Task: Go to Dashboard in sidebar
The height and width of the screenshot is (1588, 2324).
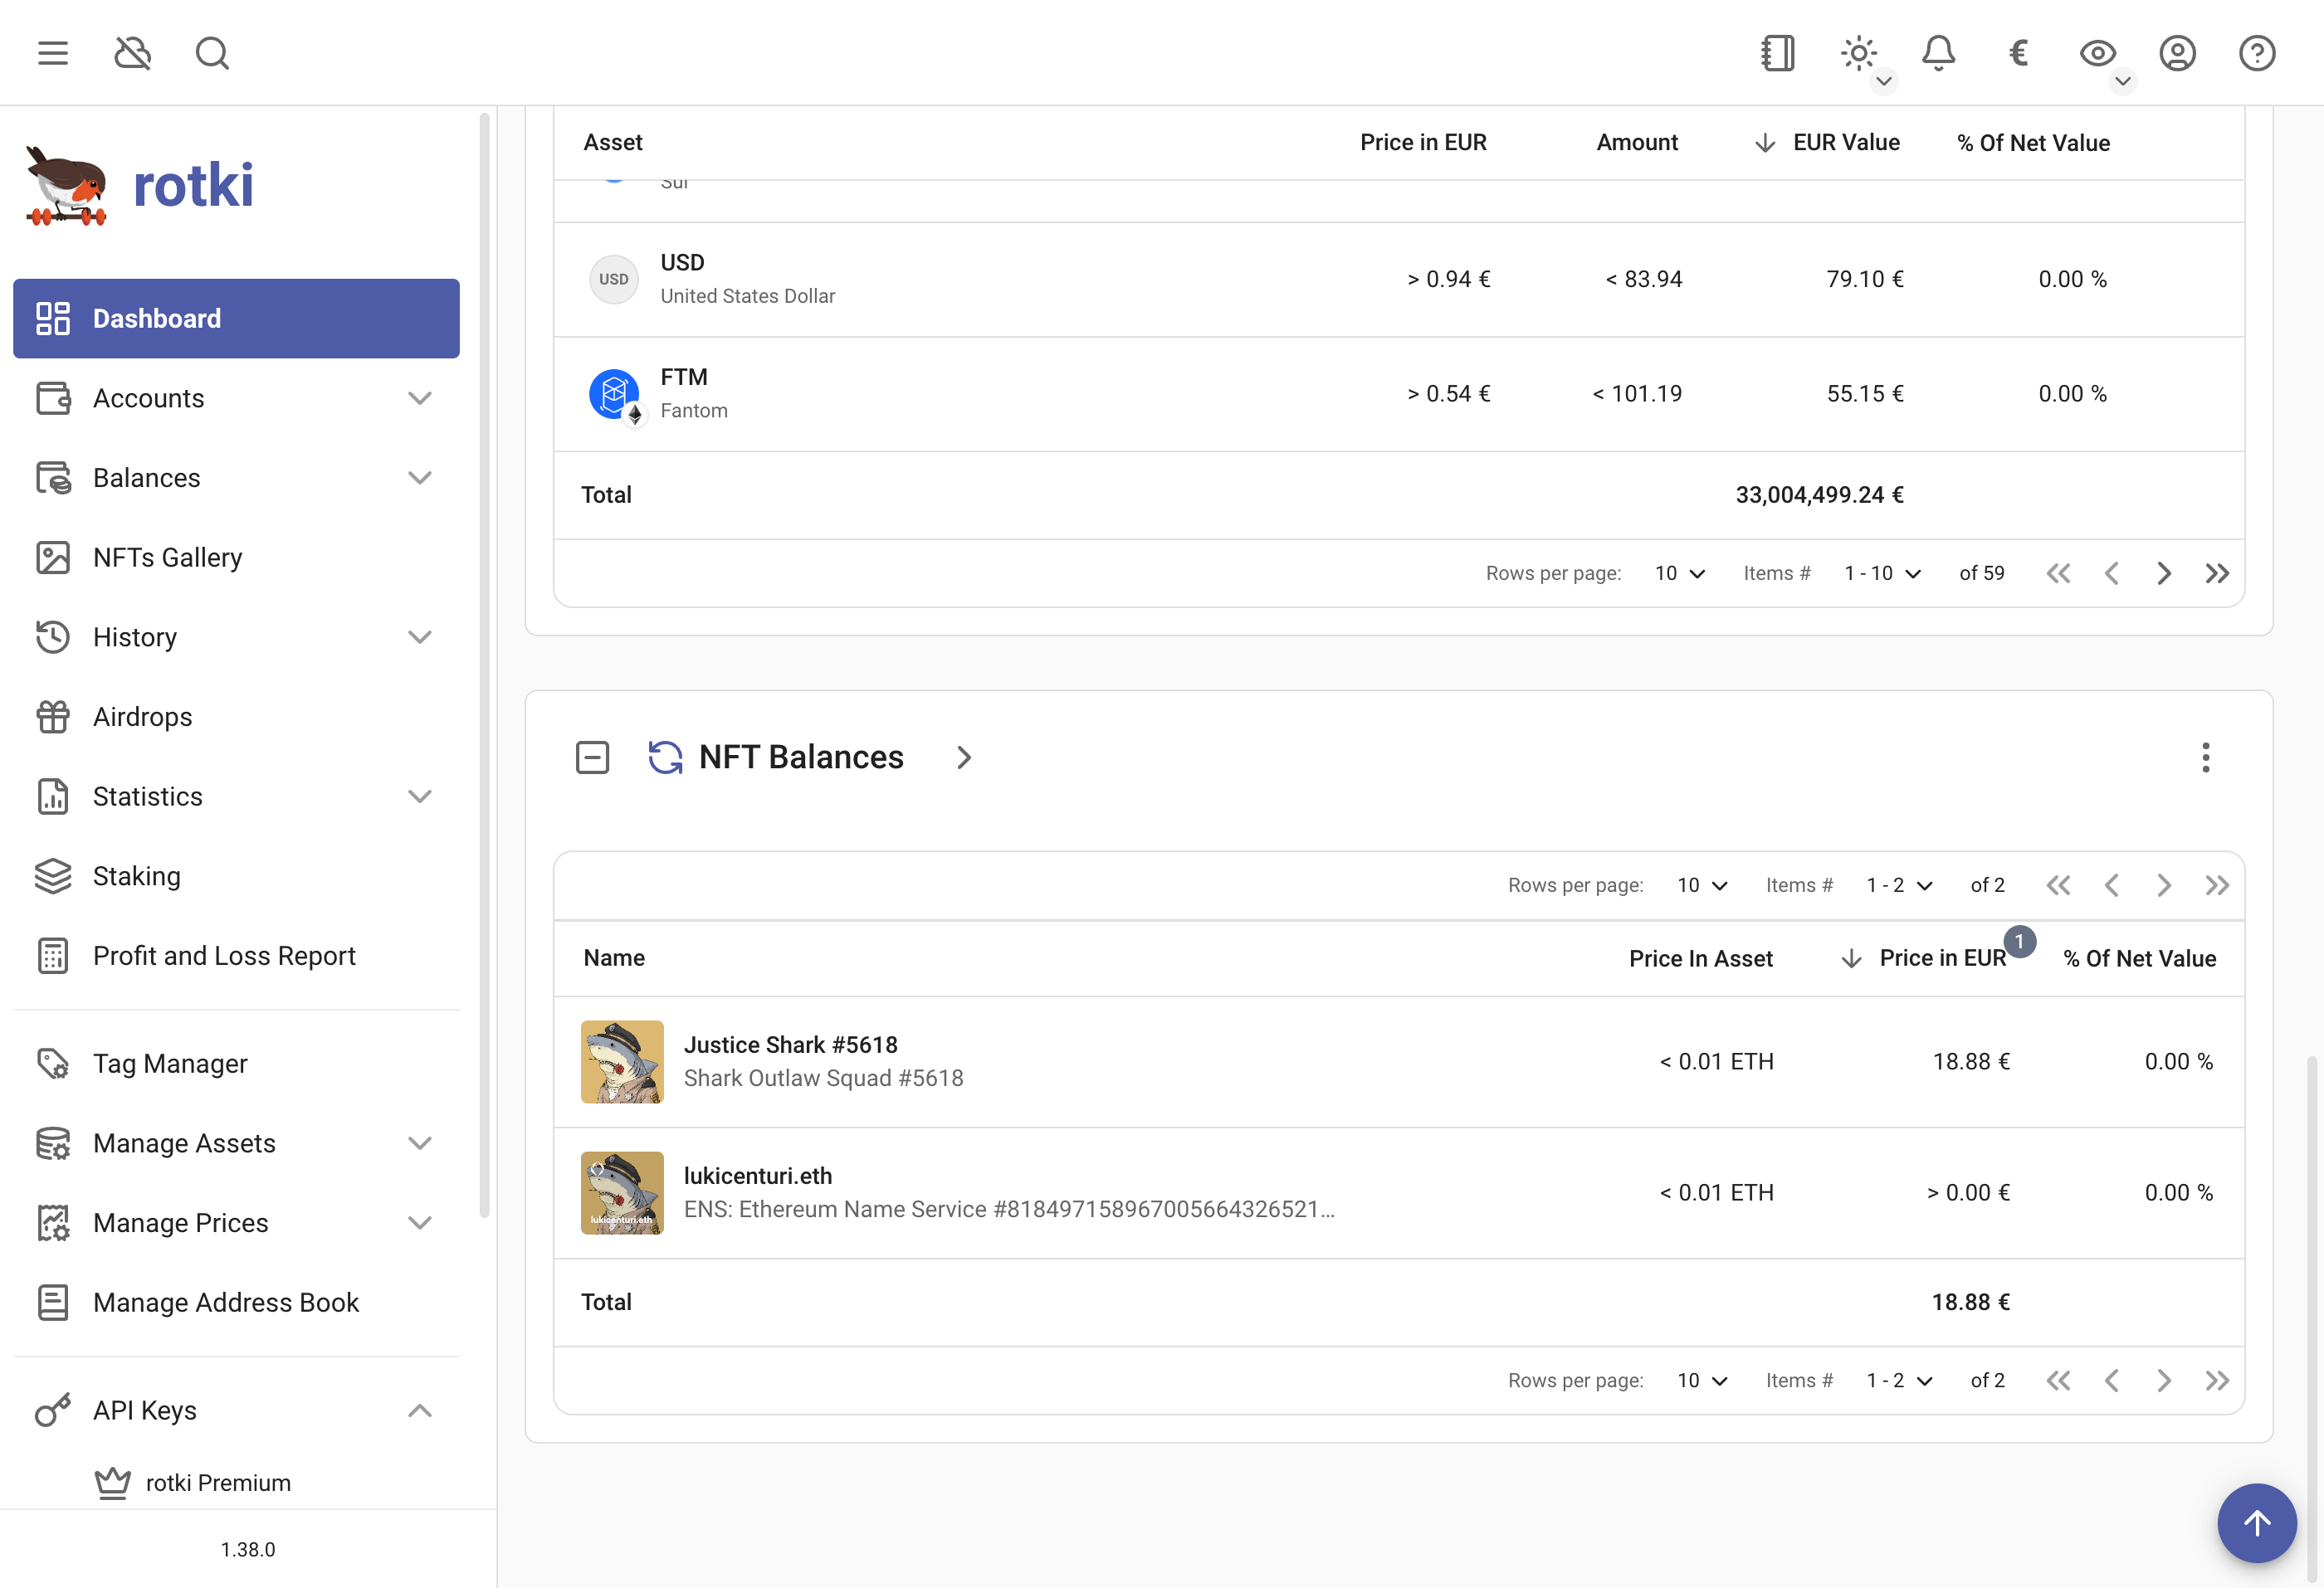Action: (x=236, y=319)
